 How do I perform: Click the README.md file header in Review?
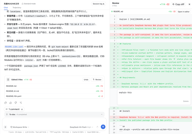point(118,12)
